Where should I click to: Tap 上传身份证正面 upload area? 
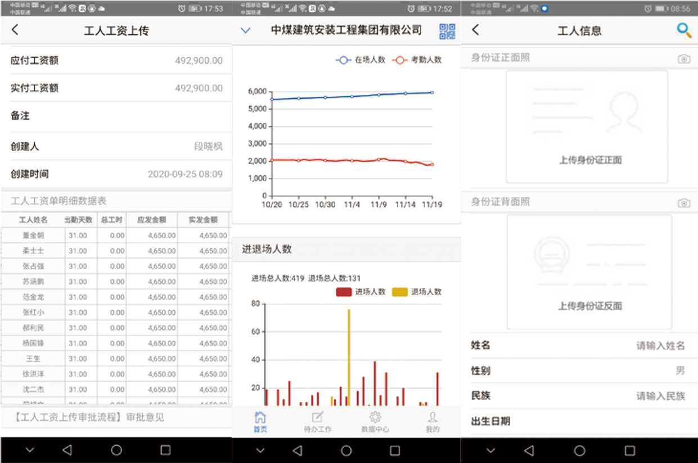pos(587,127)
